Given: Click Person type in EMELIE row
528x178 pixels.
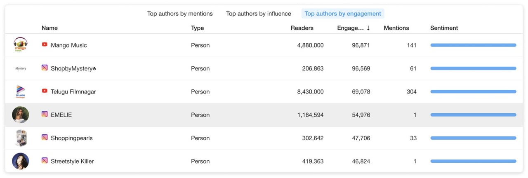Looking at the screenshot, I should tap(200, 115).
